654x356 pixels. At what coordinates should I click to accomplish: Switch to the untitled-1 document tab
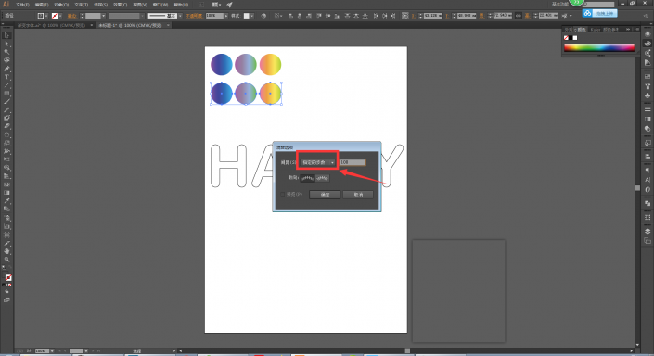point(130,25)
